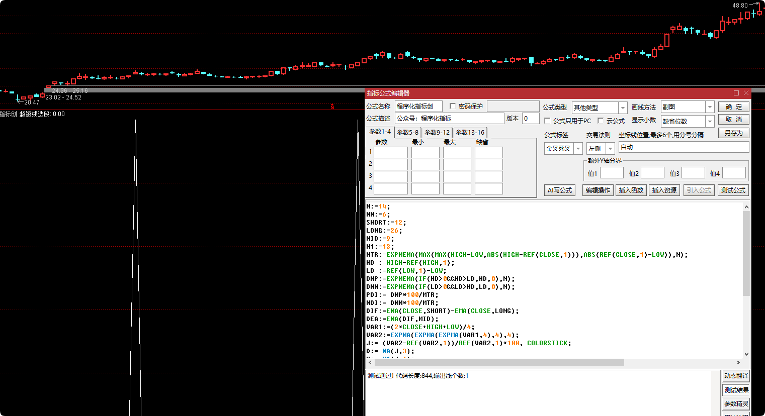
Task: Click the code editor's scroll right arrow
Action: point(738,363)
